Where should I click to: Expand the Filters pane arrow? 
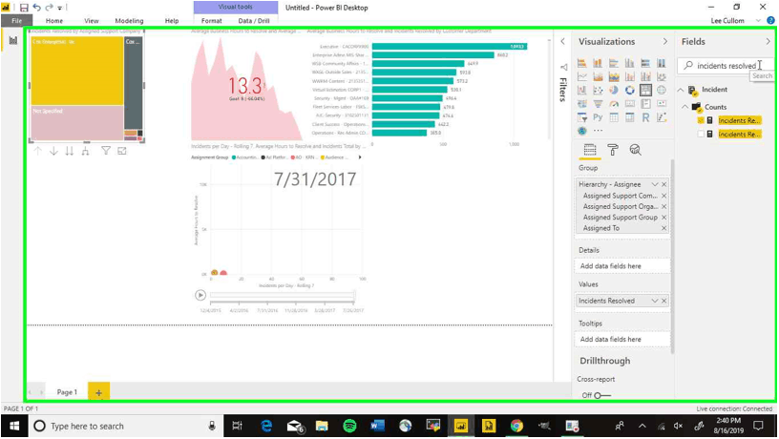click(x=563, y=42)
